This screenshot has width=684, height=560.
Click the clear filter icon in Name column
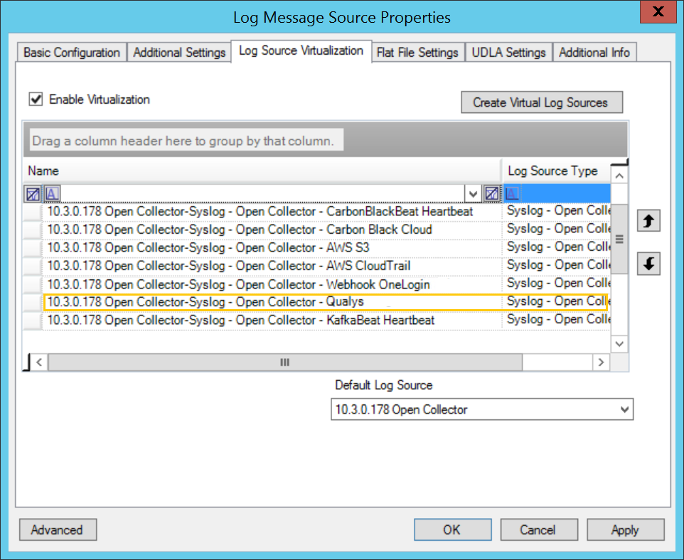[x=33, y=193]
